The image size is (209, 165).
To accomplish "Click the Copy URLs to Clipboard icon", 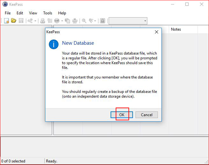I will point(67,21).
